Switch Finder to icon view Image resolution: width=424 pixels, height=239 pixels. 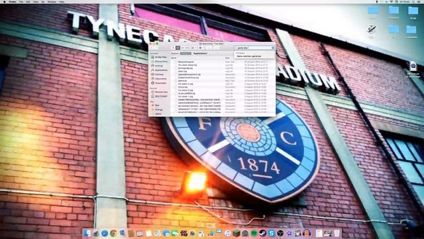174,48
